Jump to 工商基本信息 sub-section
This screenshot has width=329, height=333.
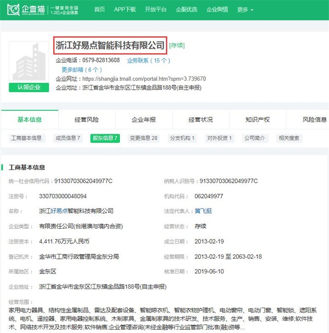27,138
